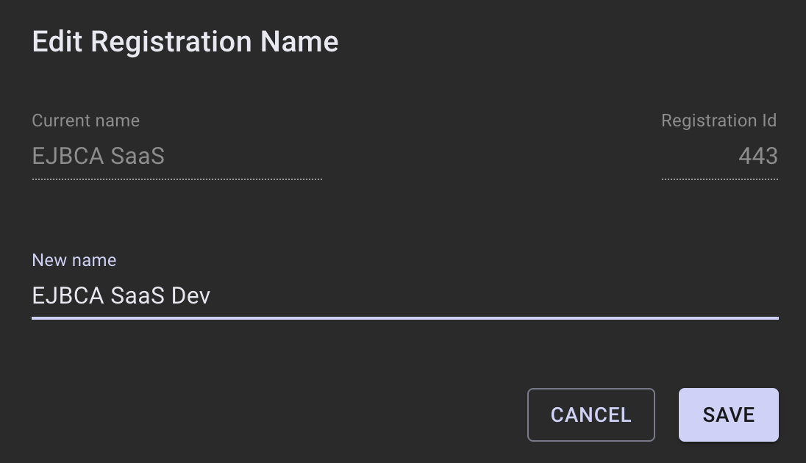Click the dotted underline under Registration Id
The height and width of the screenshot is (463, 806).
click(719, 179)
